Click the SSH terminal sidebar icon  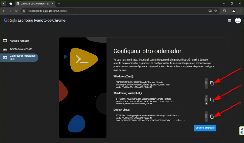click(x=5, y=58)
